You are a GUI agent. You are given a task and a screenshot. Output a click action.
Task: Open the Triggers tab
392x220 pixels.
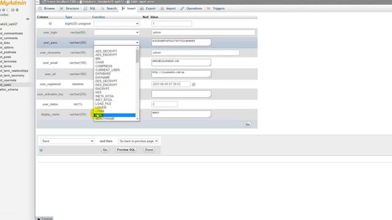coord(216,9)
